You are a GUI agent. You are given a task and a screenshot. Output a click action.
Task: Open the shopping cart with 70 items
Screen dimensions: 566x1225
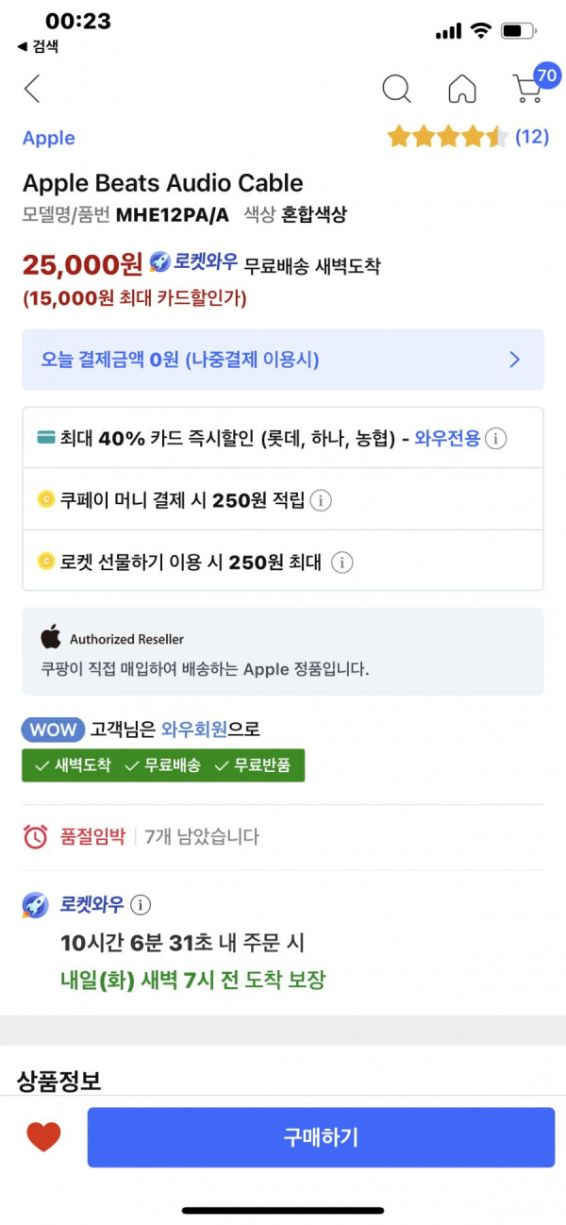[530, 86]
